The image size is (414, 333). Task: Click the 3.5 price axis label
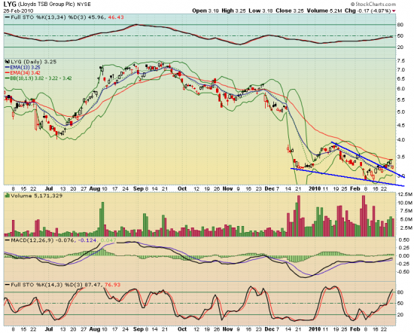click(x=400, y=157)
